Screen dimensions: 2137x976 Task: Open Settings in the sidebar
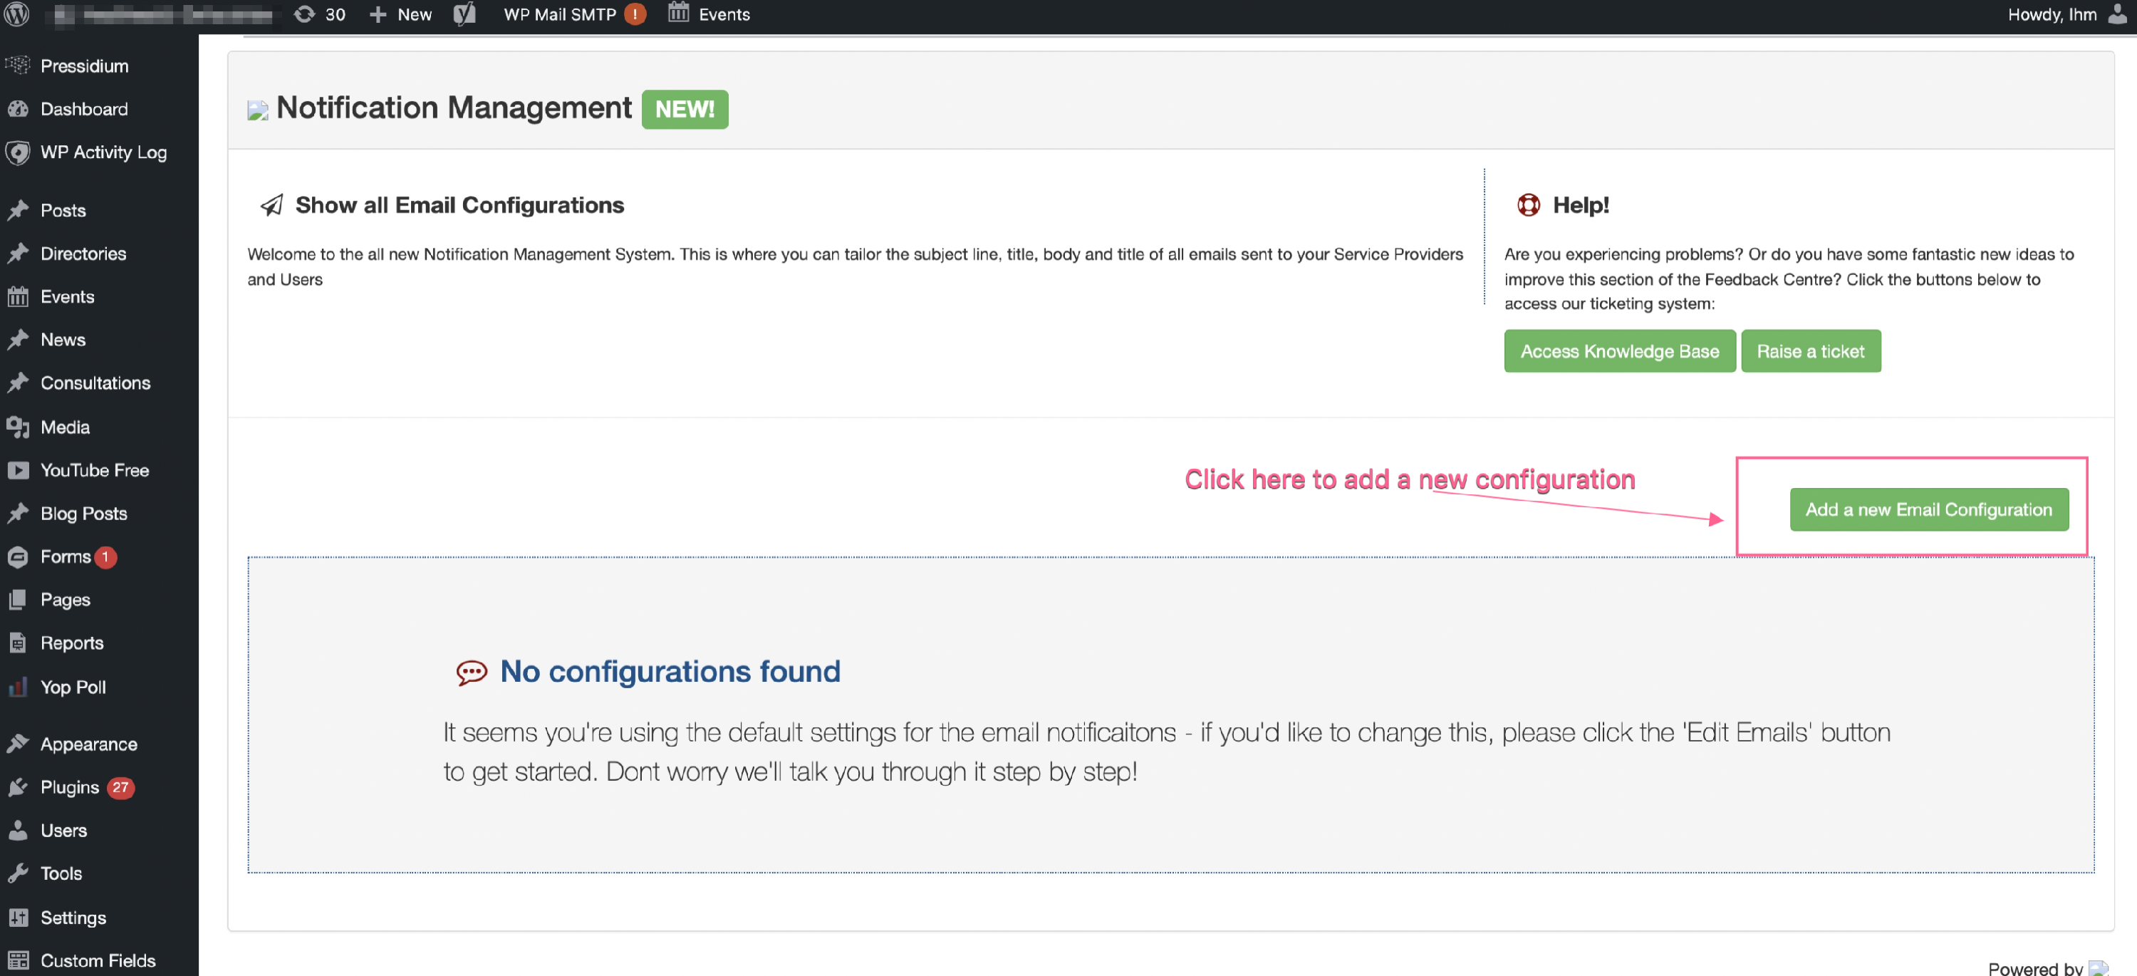click(x=73, y=917)
